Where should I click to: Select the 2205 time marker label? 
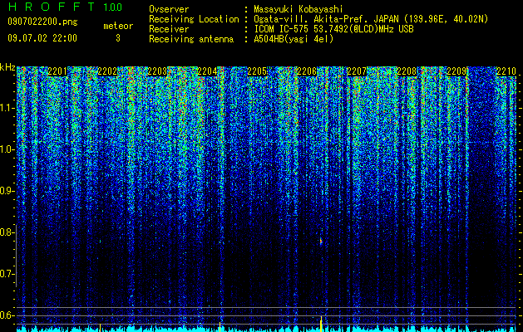point(257,71)
